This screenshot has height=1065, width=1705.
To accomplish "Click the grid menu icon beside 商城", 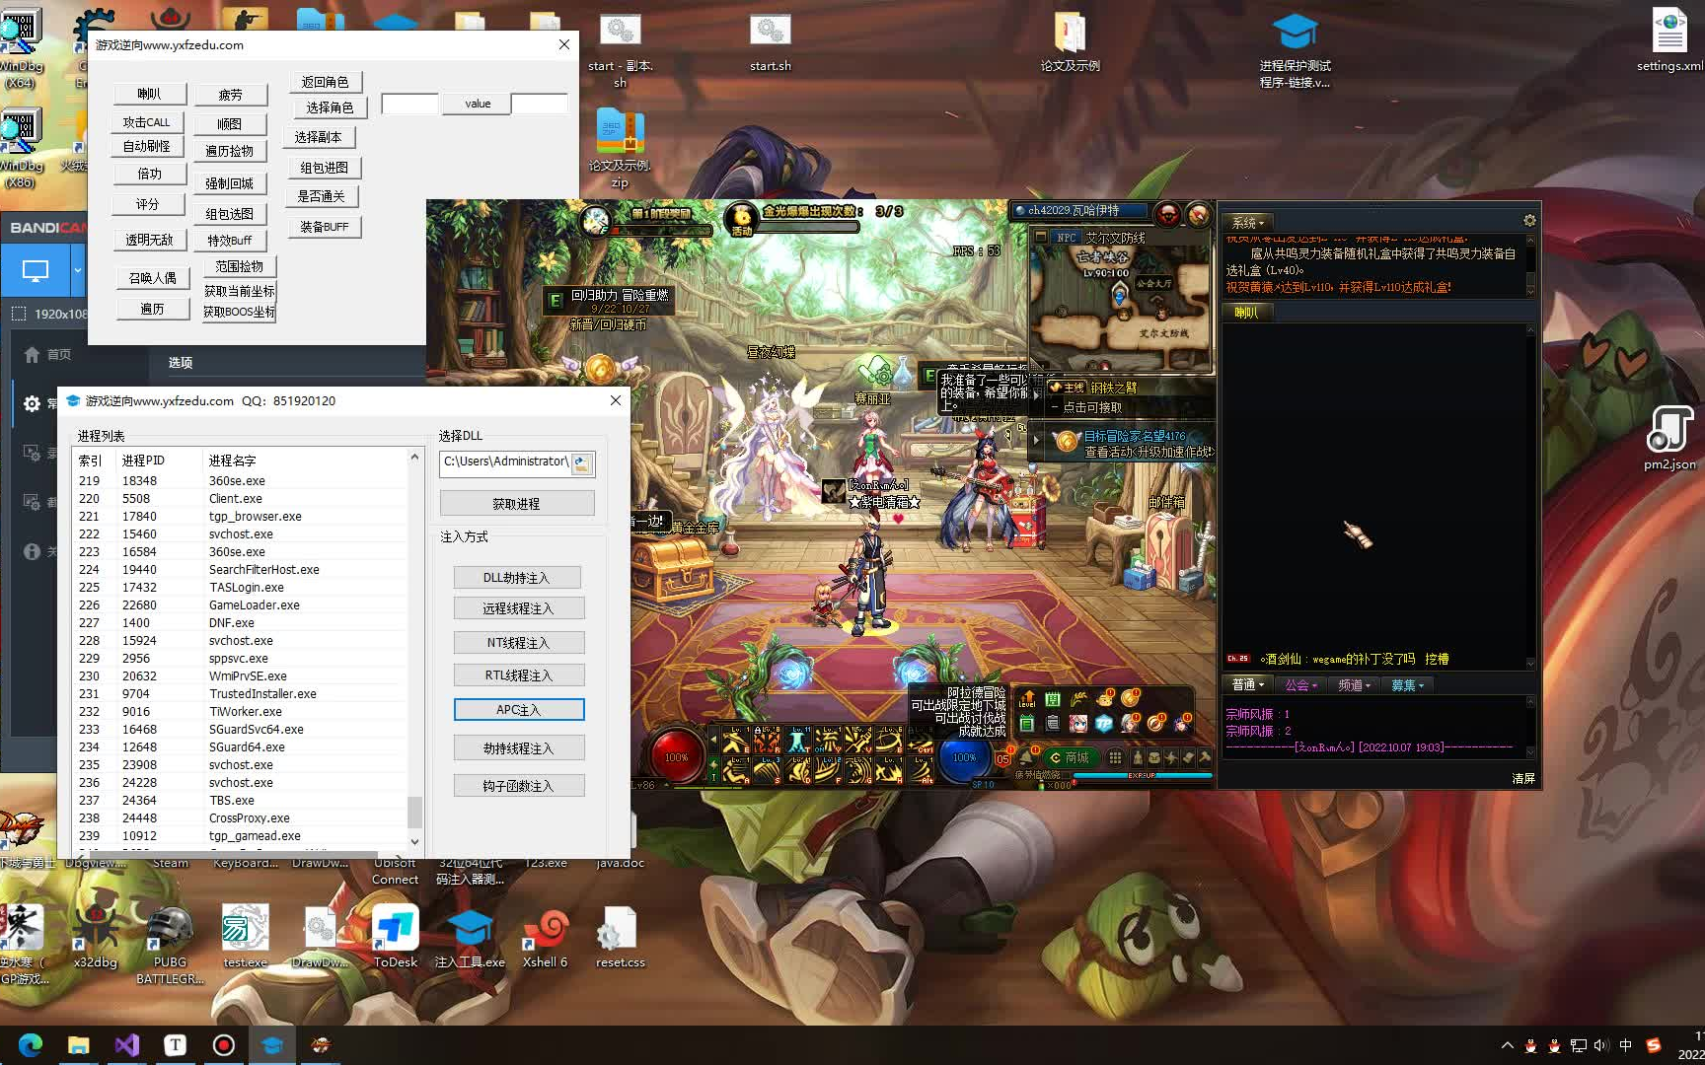I will click(x=1115, y=757).
